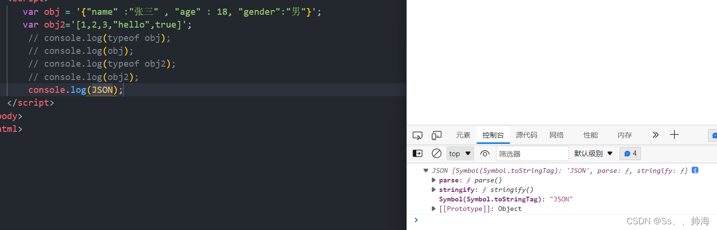Add a new DevTools tool with plus icon
This screenshot has width=717, height=230.
tap(674, 135)
